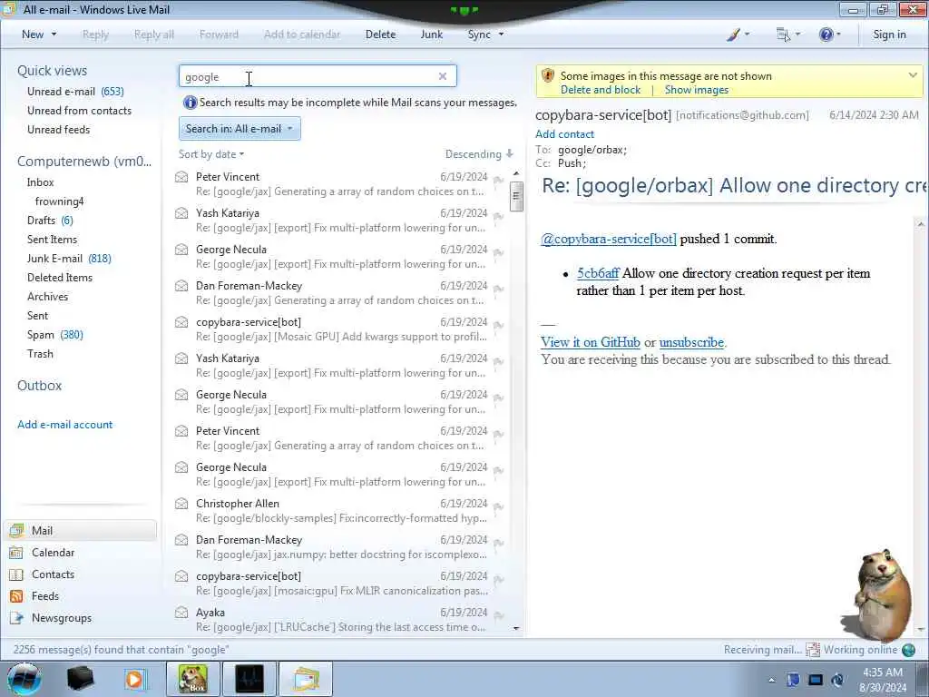The width and height of the screenshot is (929, 697).
Task: Flag the first George Necula message
Action: (498, 252)
